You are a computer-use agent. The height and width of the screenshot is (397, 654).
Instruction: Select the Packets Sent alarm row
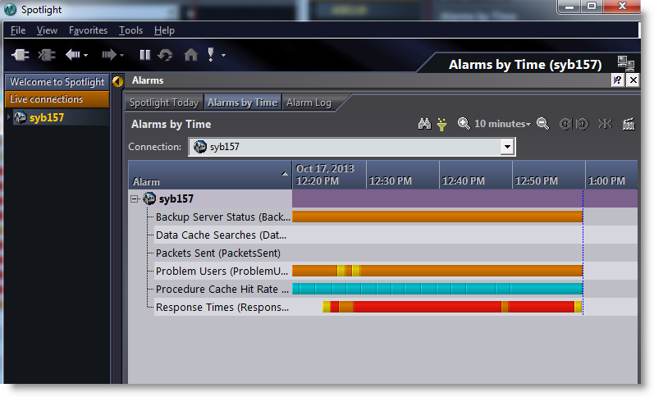point(222,253)
